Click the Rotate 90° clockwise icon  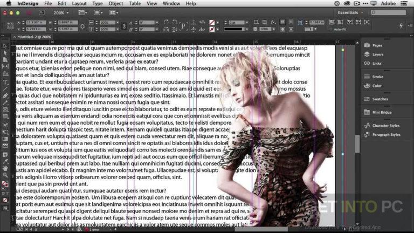point(166,22)
